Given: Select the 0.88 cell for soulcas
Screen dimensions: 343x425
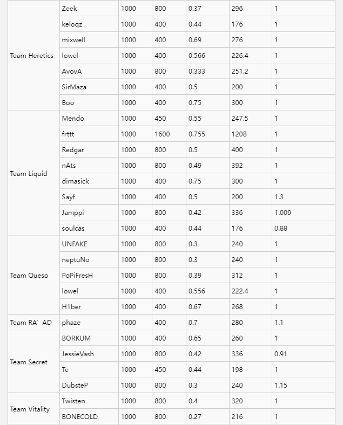Looking at the screenshot, I should (x=281, y=228).
